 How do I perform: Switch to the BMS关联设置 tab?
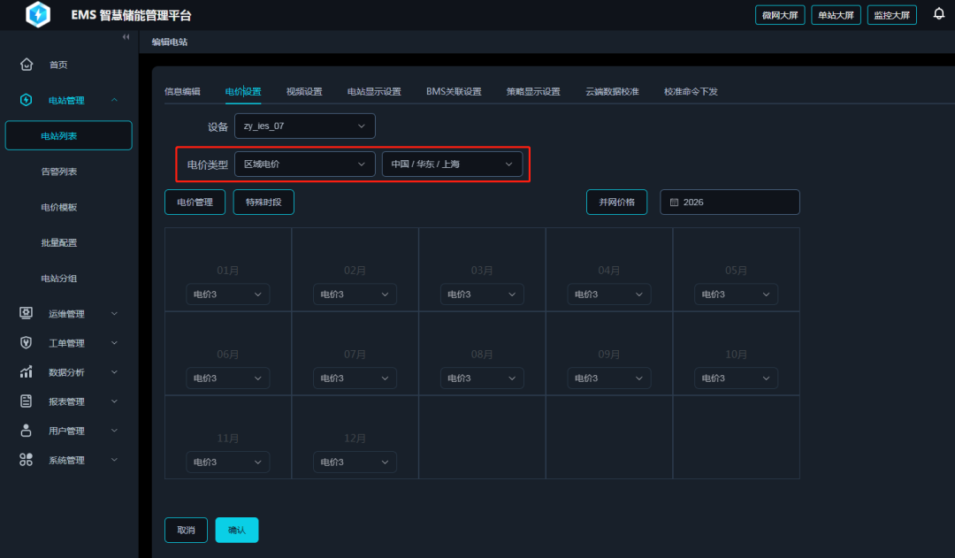454,92
